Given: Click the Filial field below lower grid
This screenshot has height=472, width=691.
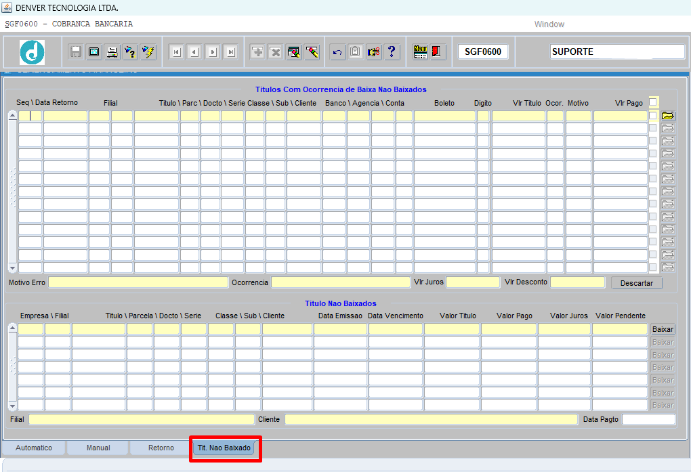Looking at the screenshot, I should [x=142, y=419].
